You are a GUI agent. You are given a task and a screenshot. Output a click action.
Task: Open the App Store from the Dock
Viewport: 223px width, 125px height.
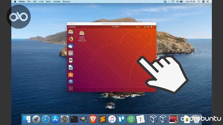click(55, 119)
